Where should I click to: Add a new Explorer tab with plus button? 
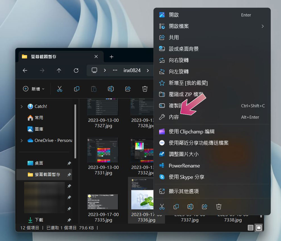point(112,57)
